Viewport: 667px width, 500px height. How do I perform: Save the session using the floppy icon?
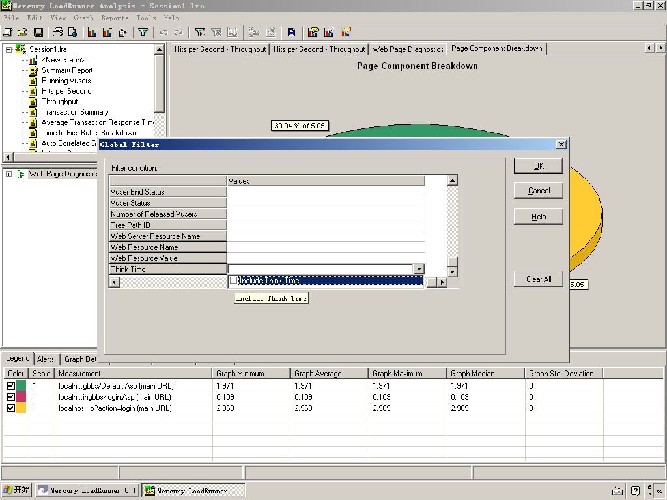click(38, 33)
